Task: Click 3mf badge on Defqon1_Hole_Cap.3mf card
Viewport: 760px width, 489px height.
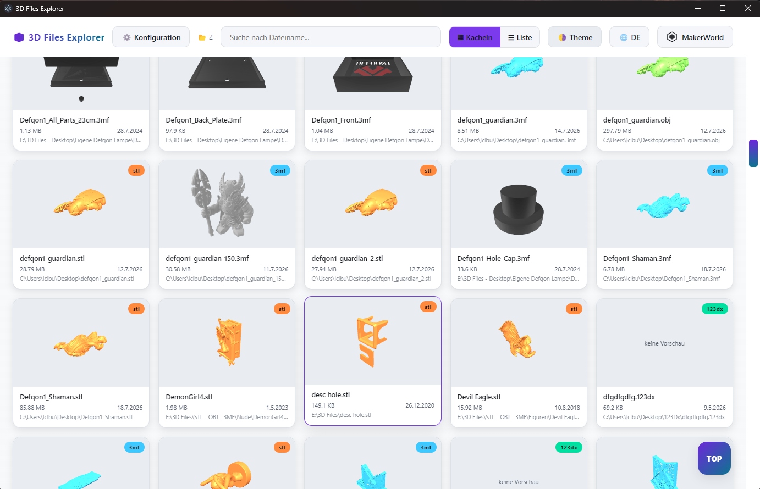Action: [x=572, y=170]
